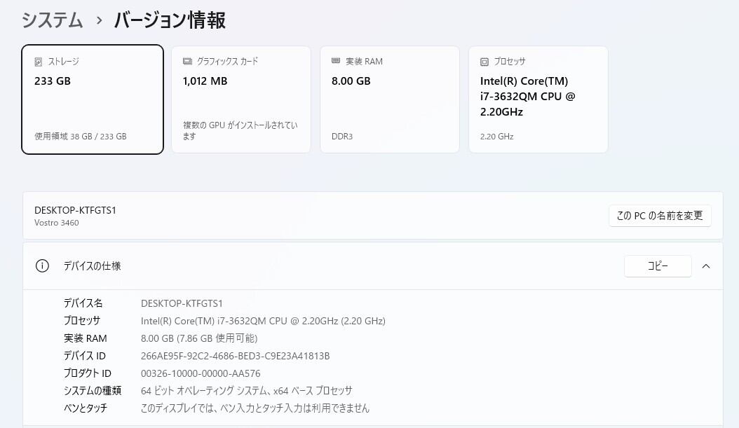Open the ストレージ 233 GB card

tap(93, 99)
